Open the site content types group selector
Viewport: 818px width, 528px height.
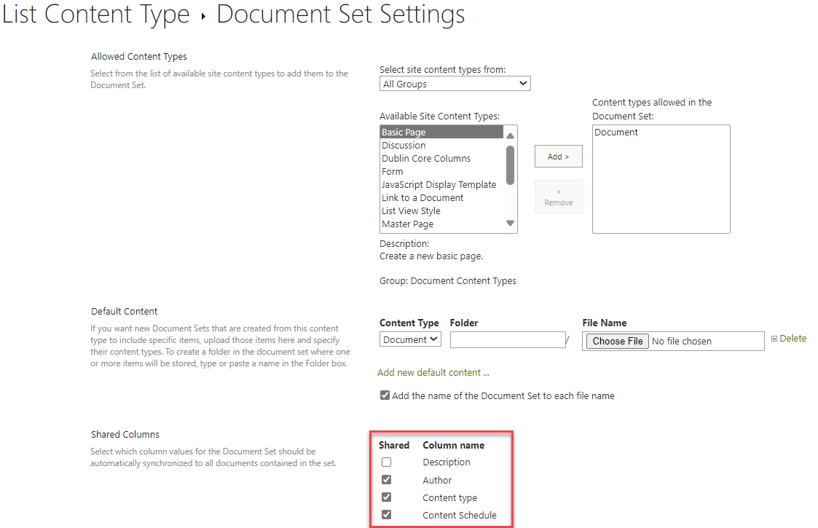(455, 83)
